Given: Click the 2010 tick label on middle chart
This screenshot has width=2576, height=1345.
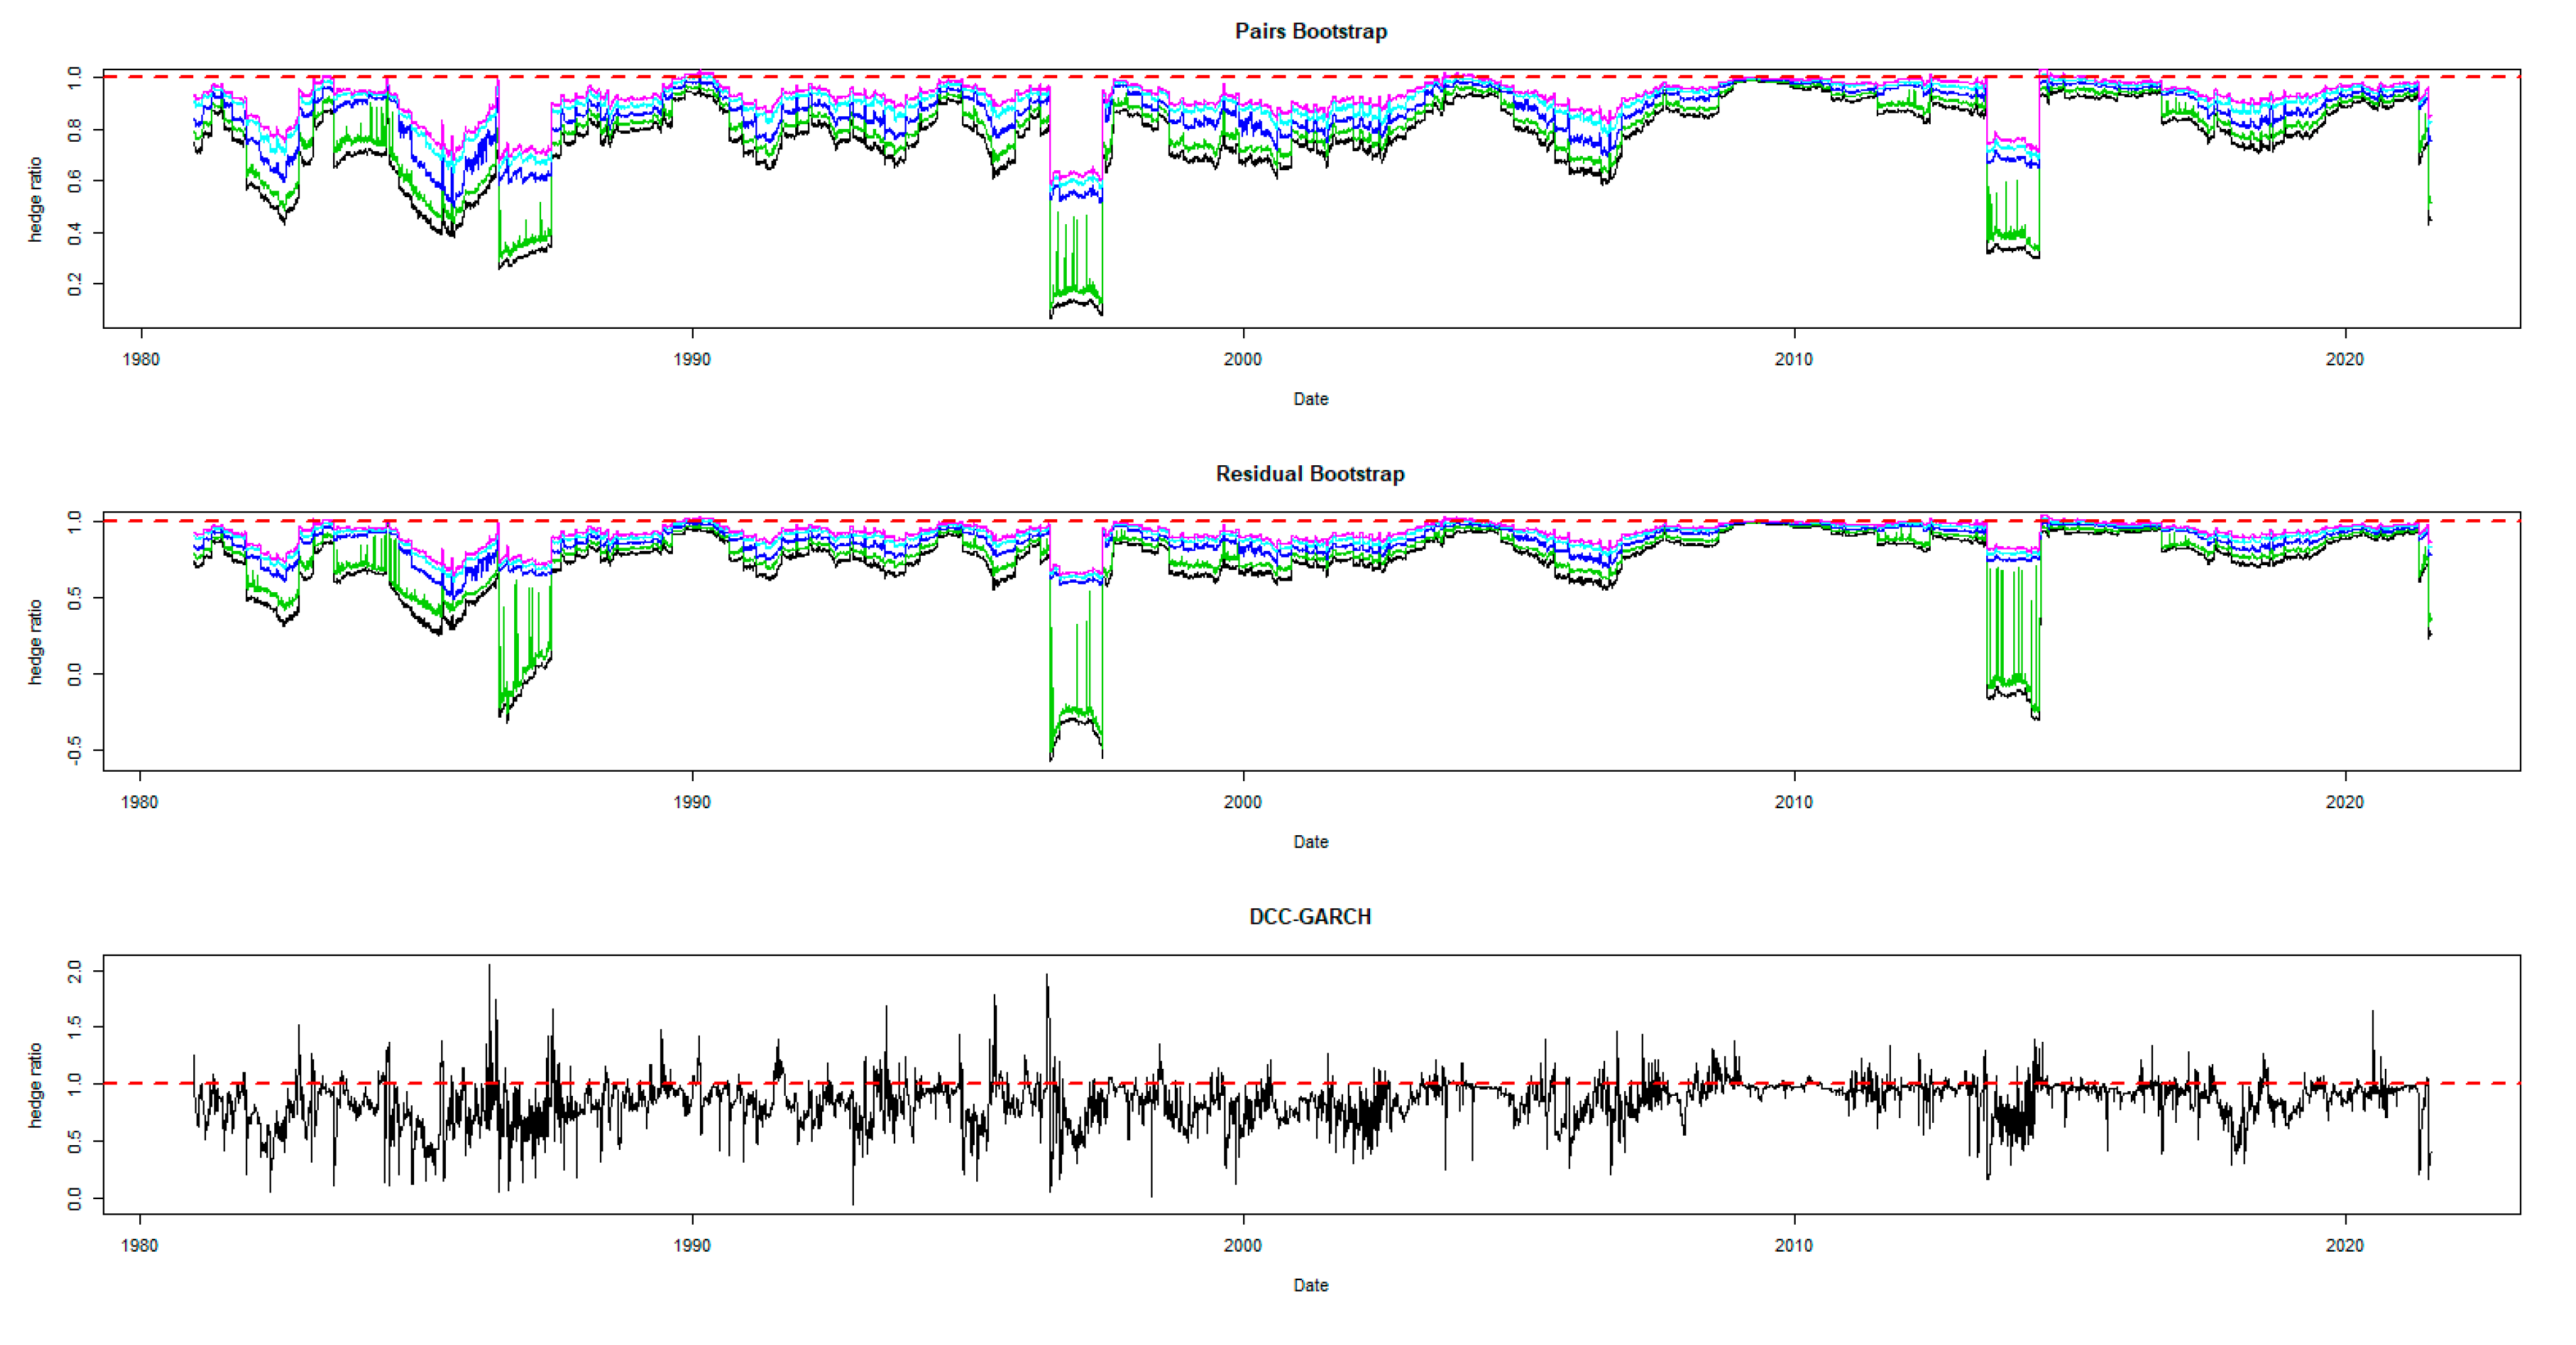Looking at the screenshot, I should tap(1793, 802).
